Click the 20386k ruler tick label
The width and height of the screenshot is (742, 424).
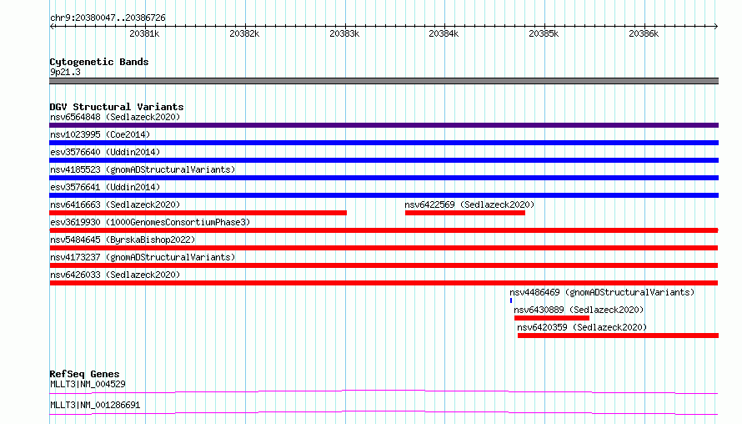(x=644, y=33)
